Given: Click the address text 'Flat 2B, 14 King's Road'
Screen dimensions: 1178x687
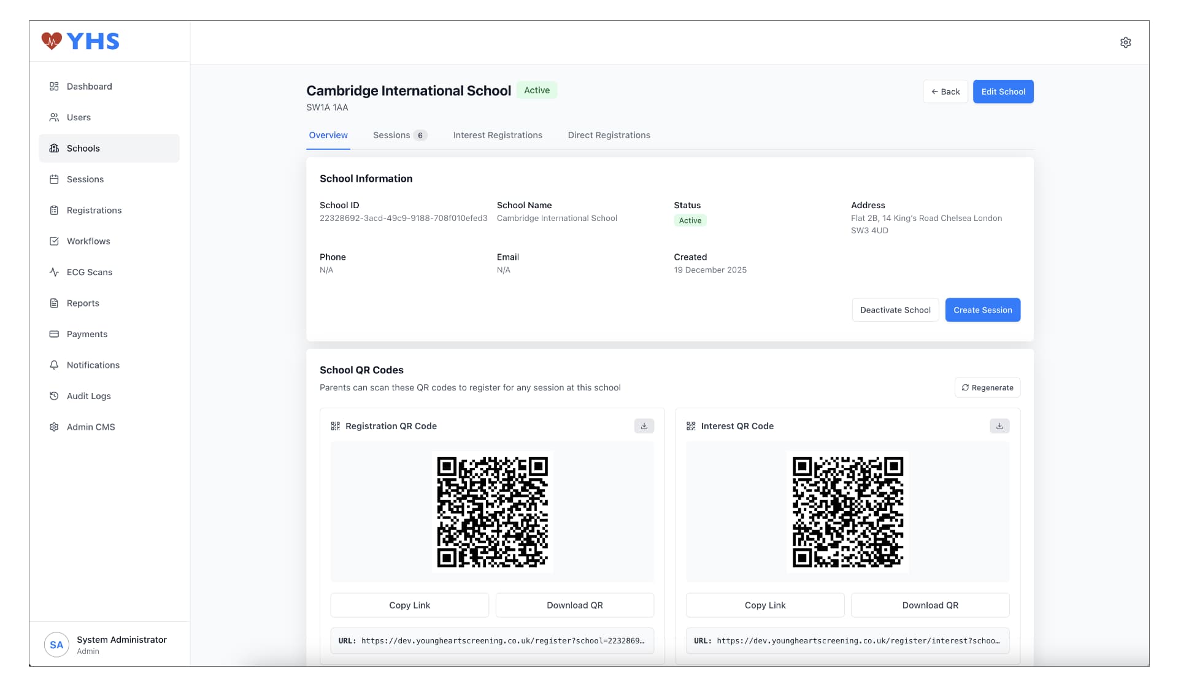Looking at the screenshot, I should (926, 225).
